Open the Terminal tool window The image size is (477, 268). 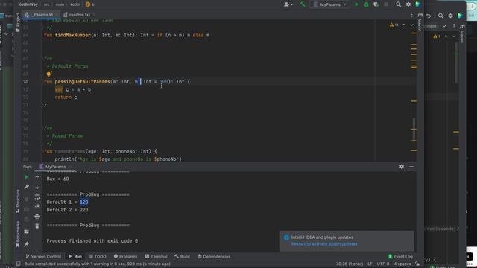coord(156,256)
